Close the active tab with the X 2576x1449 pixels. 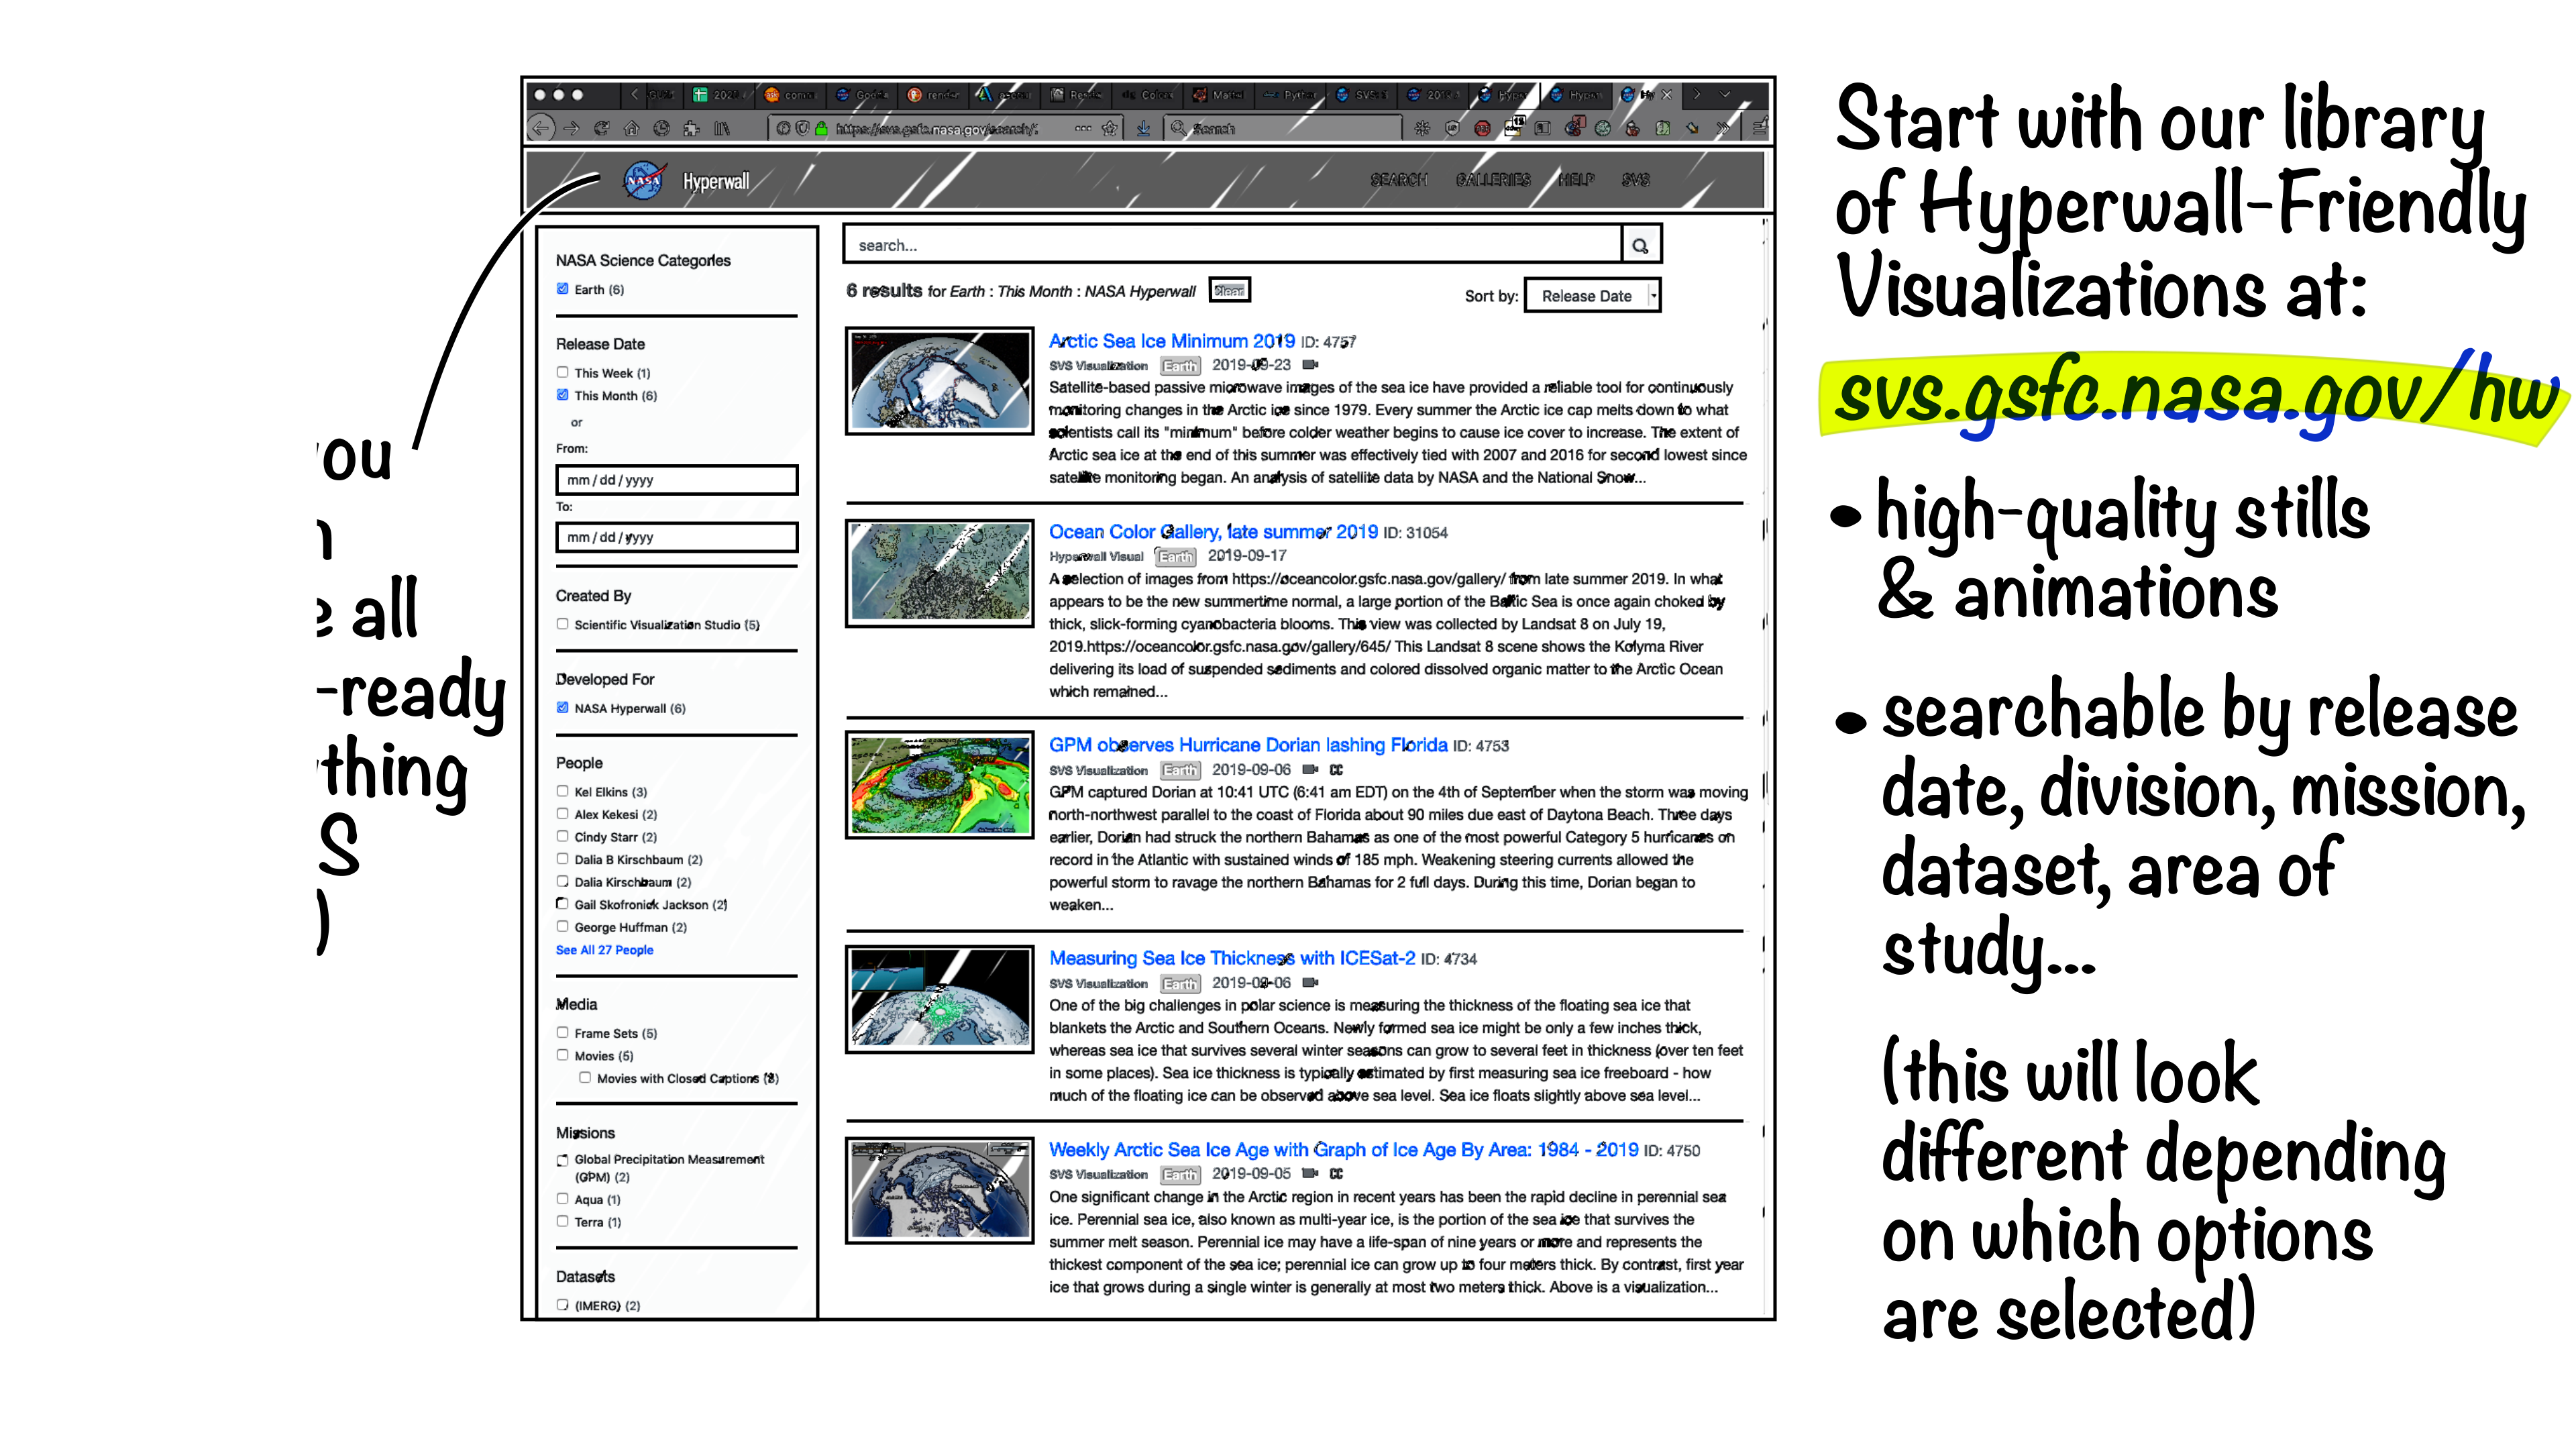(1667, 95)
